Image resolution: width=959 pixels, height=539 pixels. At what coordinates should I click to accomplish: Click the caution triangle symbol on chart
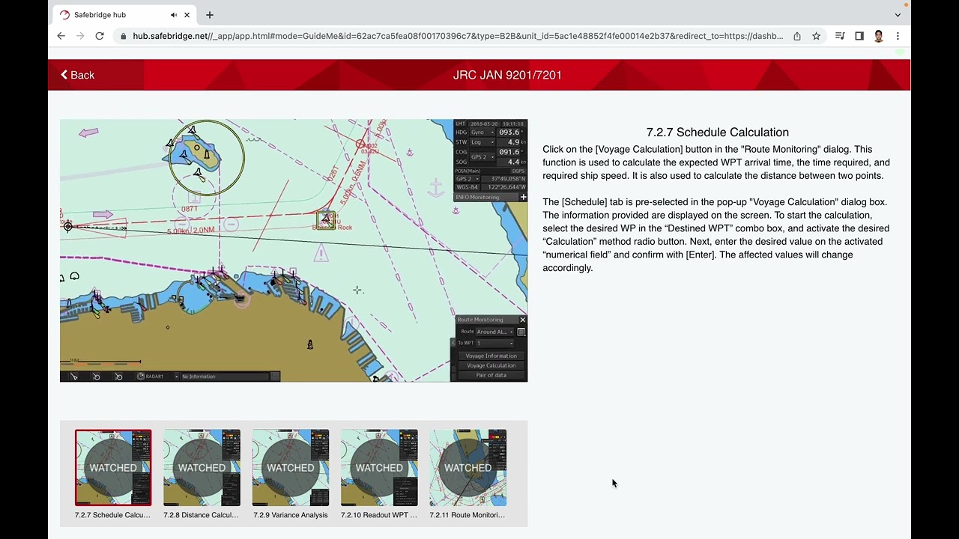point(321,253)
